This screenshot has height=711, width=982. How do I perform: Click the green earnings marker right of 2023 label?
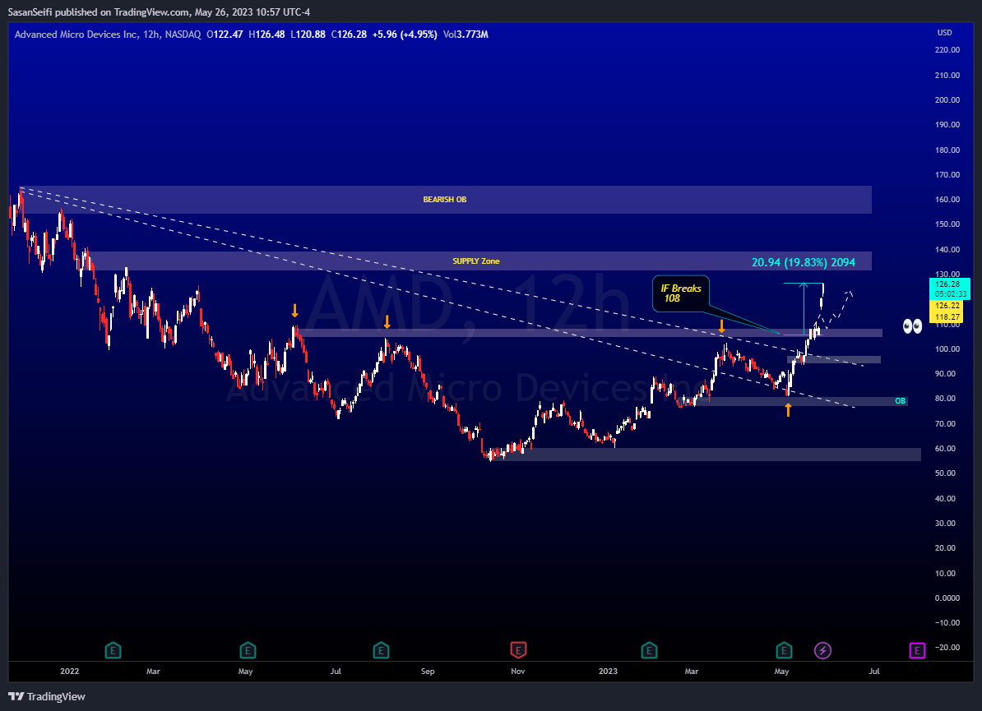point(649,650)
